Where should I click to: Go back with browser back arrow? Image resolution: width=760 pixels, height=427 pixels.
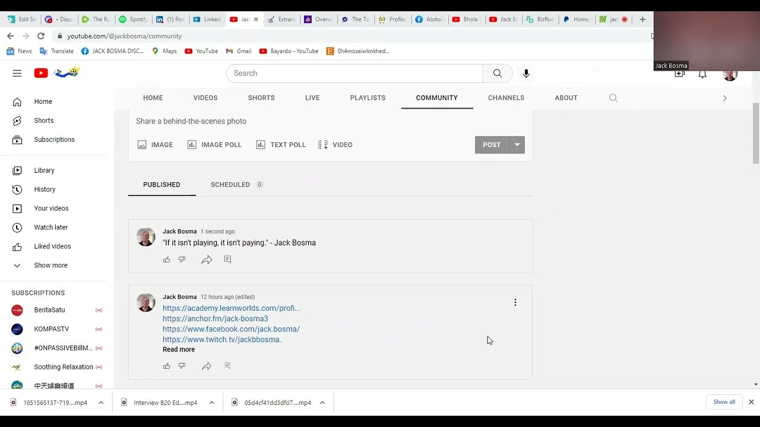11,36
